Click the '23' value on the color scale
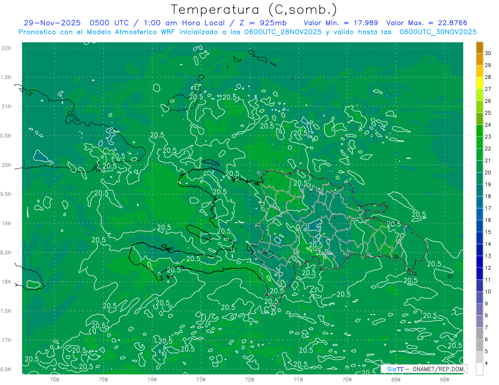This screenshot has height=385, width=499. pos(488,137)
